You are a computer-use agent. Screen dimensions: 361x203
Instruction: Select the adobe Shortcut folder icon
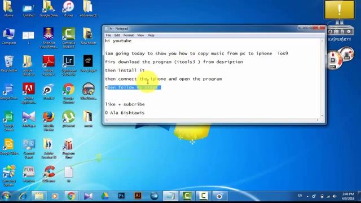coord(29,65)
